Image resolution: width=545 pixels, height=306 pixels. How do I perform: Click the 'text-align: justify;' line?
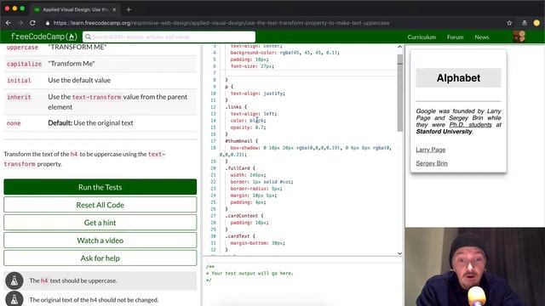(x=257, y=93)
